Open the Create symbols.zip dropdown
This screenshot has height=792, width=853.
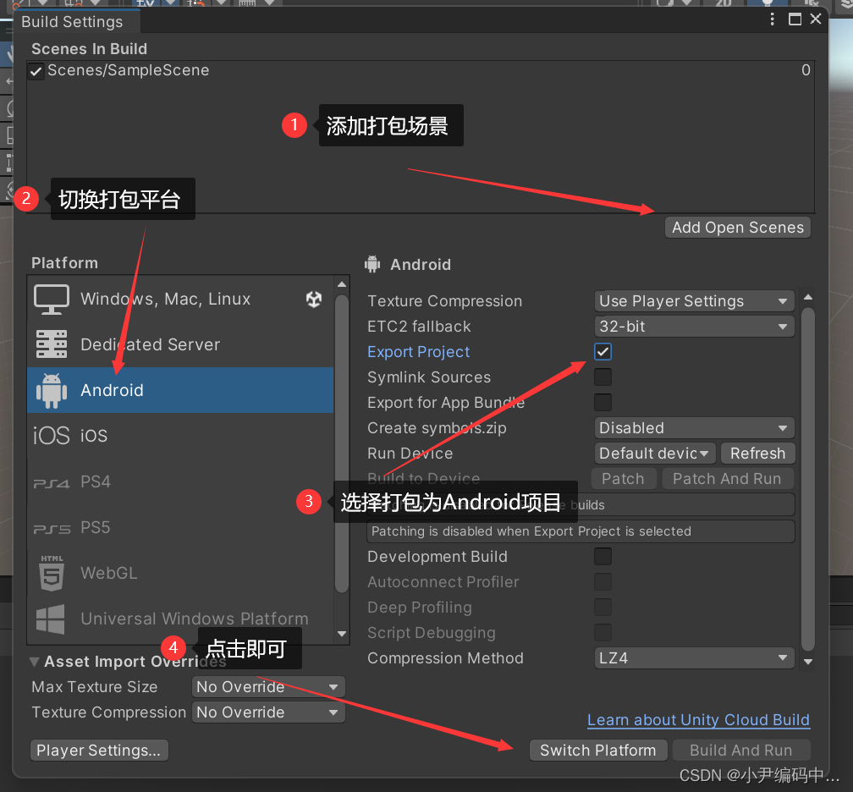pyautogui.click(x=694, y=428)
